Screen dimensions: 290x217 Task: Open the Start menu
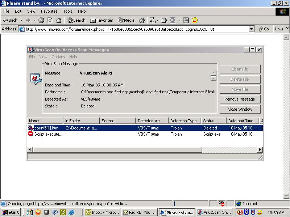coord(11,212)
